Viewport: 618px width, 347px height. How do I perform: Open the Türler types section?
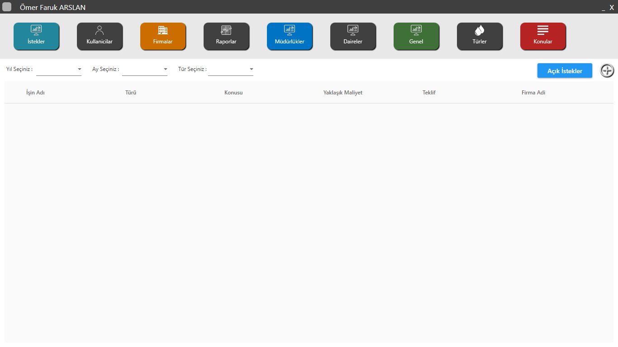click(x=480, y=36)
